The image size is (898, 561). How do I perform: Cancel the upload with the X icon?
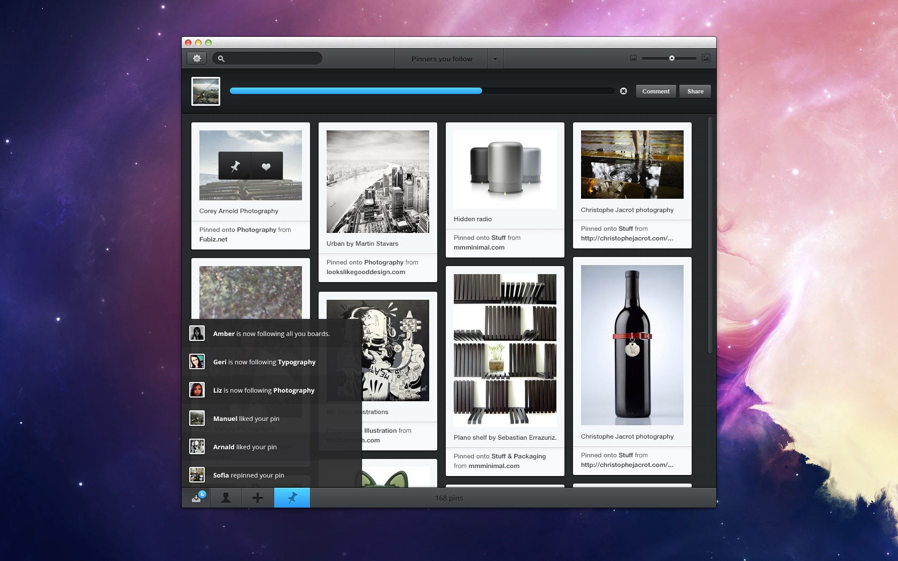(623, 91)
